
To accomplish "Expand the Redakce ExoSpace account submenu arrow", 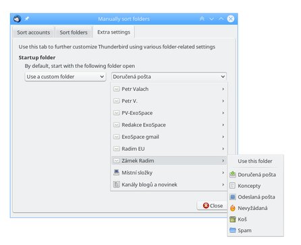I will (x=223, y=125).
